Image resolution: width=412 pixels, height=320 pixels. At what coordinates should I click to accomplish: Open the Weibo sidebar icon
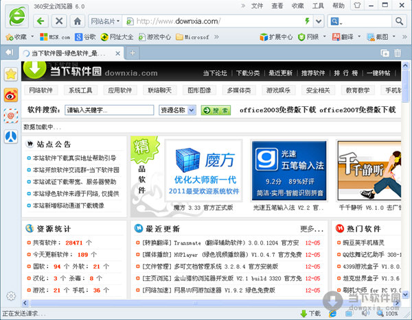pyautogui.click(x=11, y=95)
